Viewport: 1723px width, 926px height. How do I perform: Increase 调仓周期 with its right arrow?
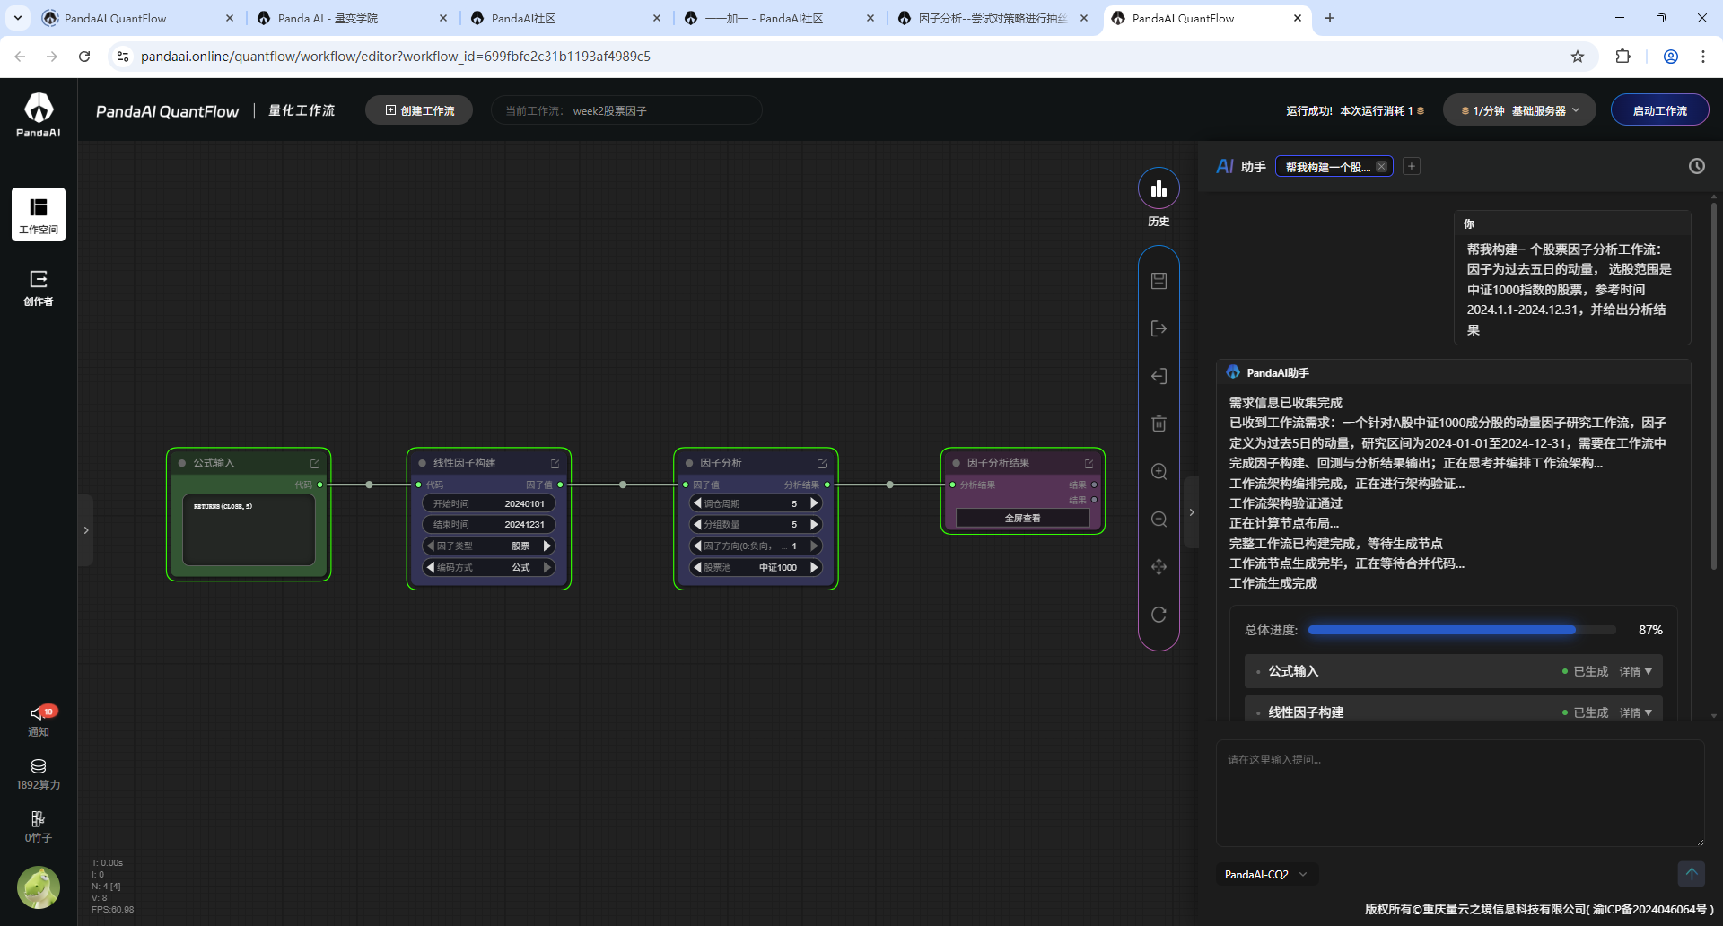tap(814, 503)
